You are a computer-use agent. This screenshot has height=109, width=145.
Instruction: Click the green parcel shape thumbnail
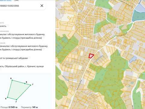[19, 90]
